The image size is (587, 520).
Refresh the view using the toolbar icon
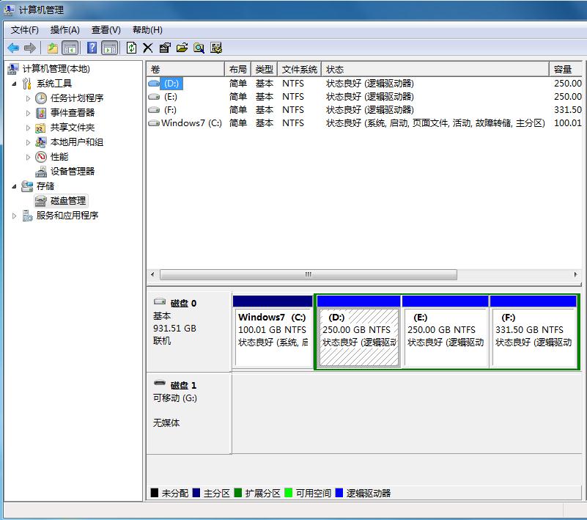[132, 47]
